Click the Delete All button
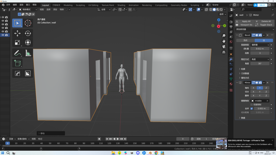Image resolution: width=276 pixels, height=155 pixels. point(265,21)
